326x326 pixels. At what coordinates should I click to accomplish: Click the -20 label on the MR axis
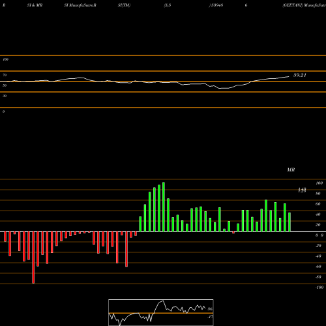tap(318, 246)
